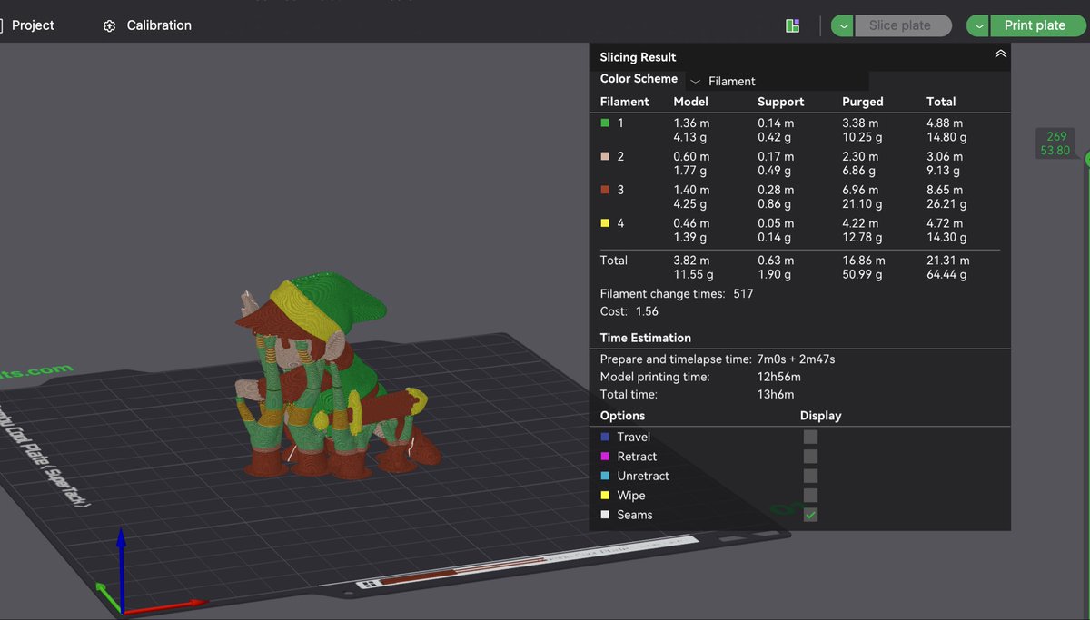Click the green filament 1 swatch
This screenshot has height=620, width=1090.
coord(605,123)
